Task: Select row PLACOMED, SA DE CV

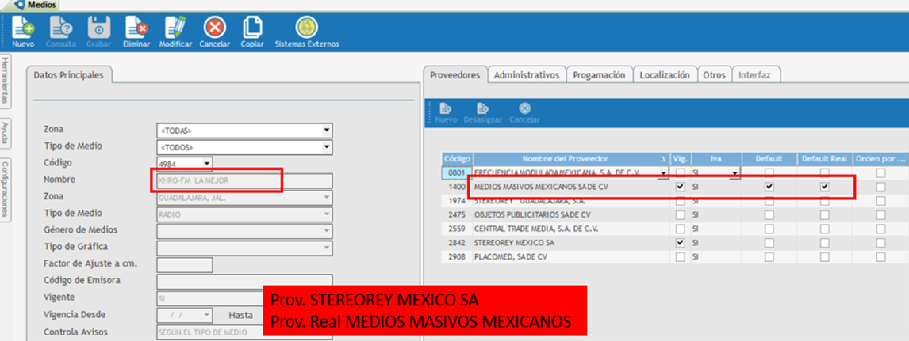Action: click(x=675, y=256)
